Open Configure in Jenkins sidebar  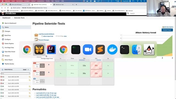click(x=8, y=39)
